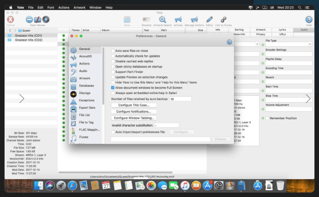319x197 pixels.
Task: Open Exceptions preferences pane
Action: (x=86, y=100)
